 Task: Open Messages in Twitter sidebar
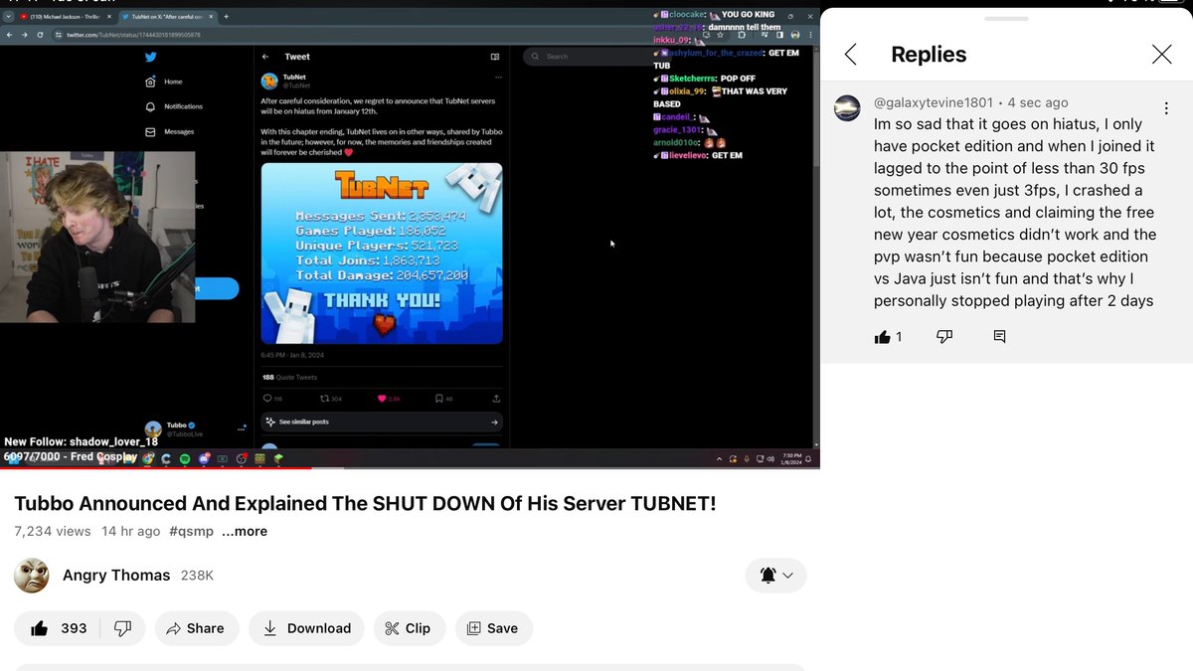pyautogui.click(x=170, y=131)
